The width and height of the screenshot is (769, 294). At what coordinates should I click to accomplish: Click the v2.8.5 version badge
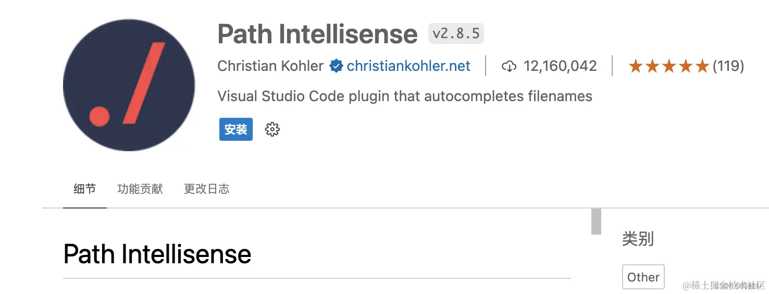point(456,34)
